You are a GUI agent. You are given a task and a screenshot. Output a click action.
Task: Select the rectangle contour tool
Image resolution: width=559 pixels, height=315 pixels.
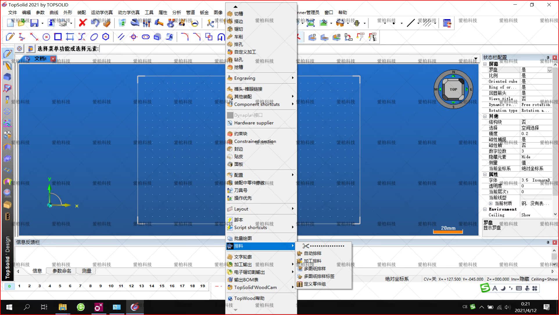tap(58, 37)
